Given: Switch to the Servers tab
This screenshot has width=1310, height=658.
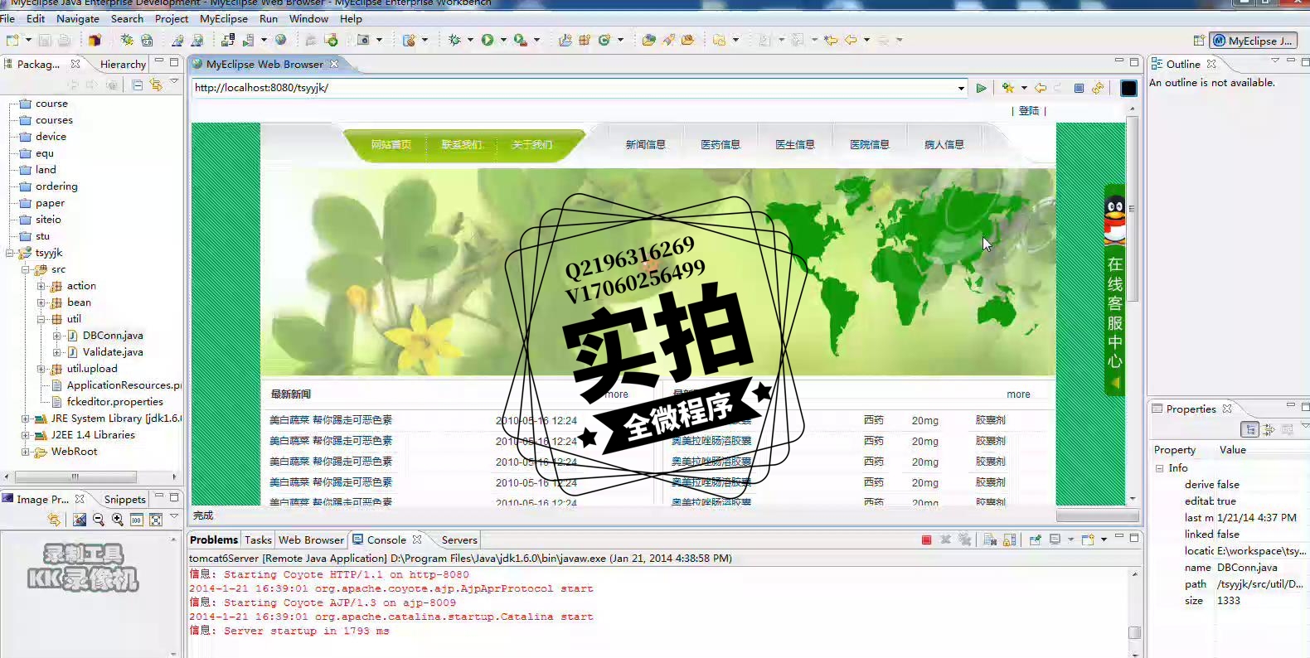Looking at the screenshot, I should [459, 539].
